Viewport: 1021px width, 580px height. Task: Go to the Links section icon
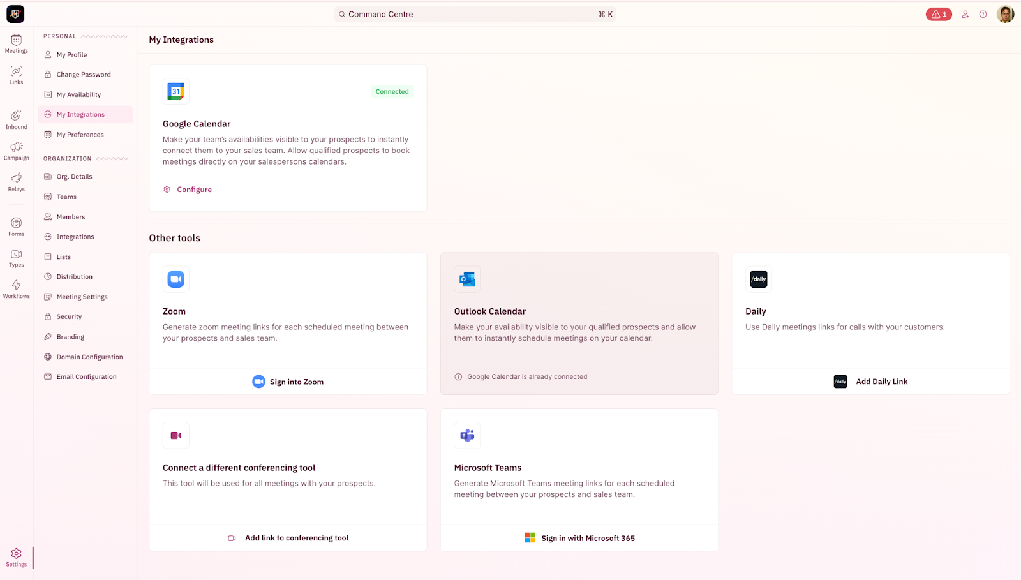(17, 74)
